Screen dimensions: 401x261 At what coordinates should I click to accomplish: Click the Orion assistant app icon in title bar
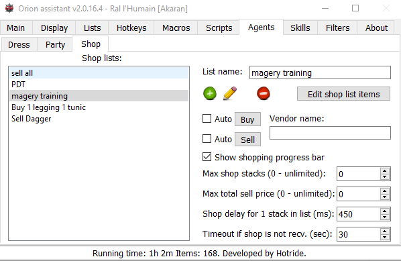9,9
